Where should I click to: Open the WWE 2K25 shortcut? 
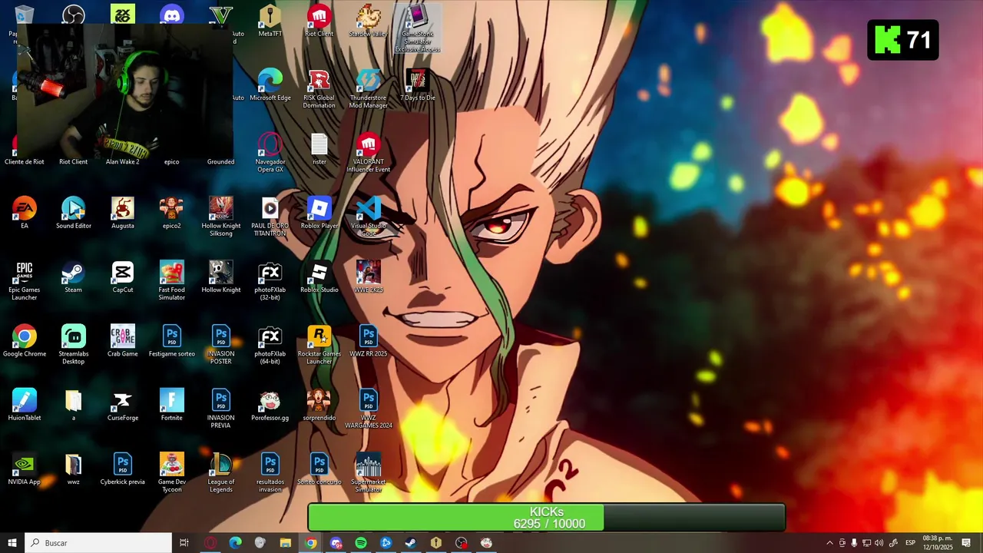(x=368, y=277)
